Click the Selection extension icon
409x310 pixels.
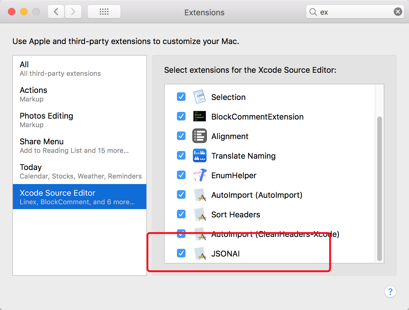click(200, 97)
